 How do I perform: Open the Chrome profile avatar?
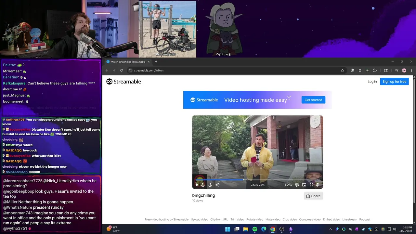404,70
